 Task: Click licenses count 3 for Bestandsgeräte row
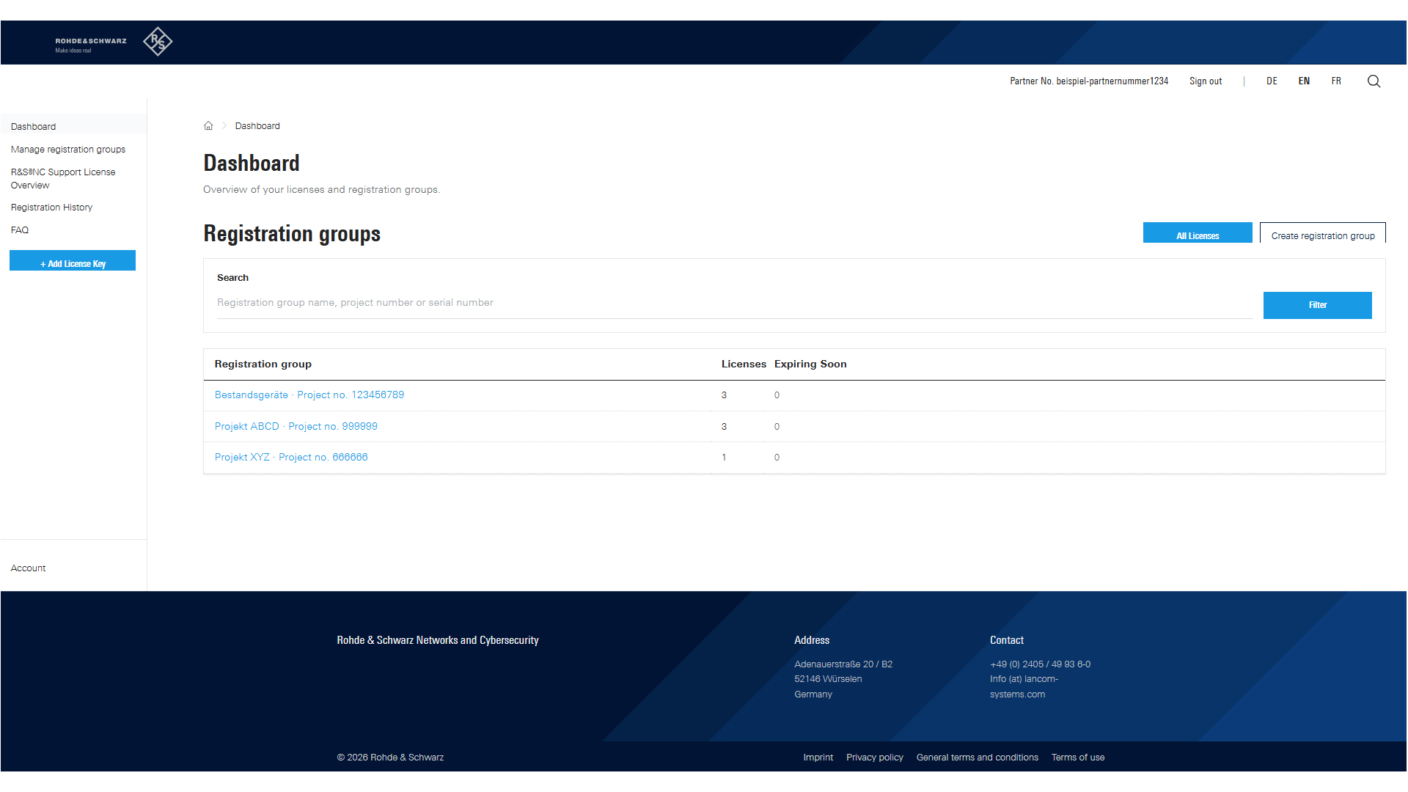coord(724,395)
